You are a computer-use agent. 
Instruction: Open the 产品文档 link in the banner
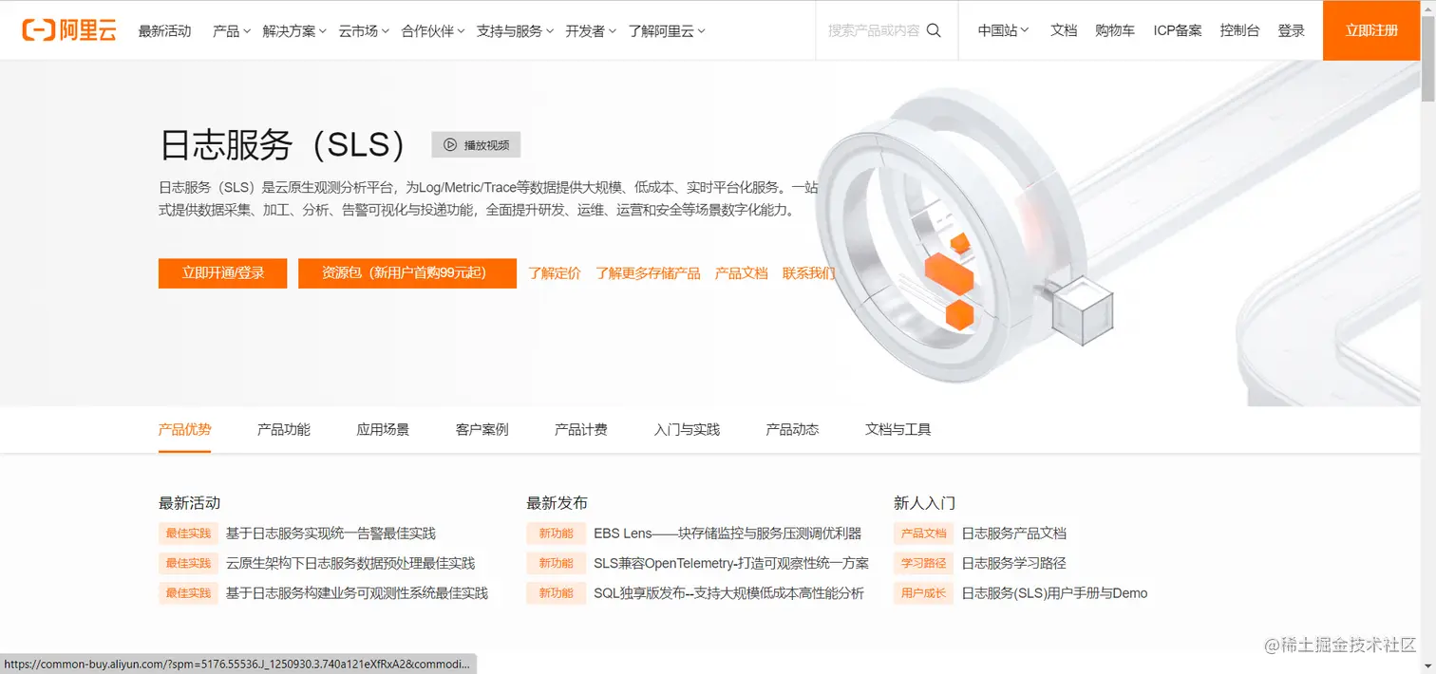click(x=741, y=273)
